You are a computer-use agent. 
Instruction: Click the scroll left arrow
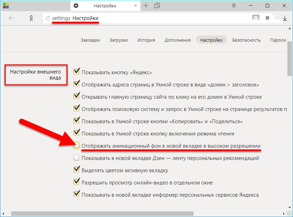3,213
